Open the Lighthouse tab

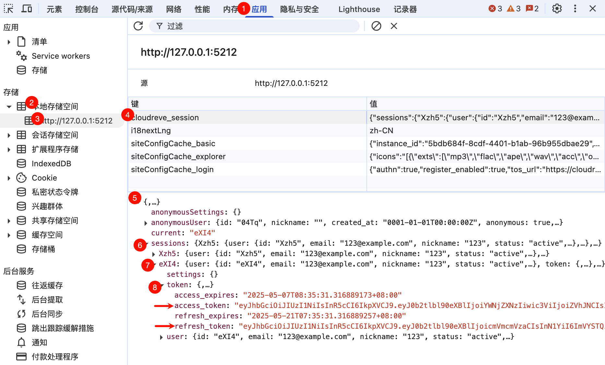click(359, 9)
